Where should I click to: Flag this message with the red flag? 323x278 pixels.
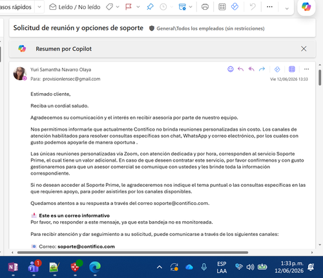pyautogui.click(x=129, y=7)
